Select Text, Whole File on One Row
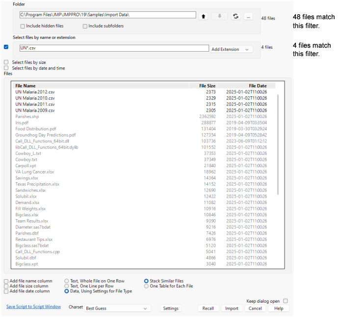Screen dimensions: 342x317 click(x=67, y=281)
